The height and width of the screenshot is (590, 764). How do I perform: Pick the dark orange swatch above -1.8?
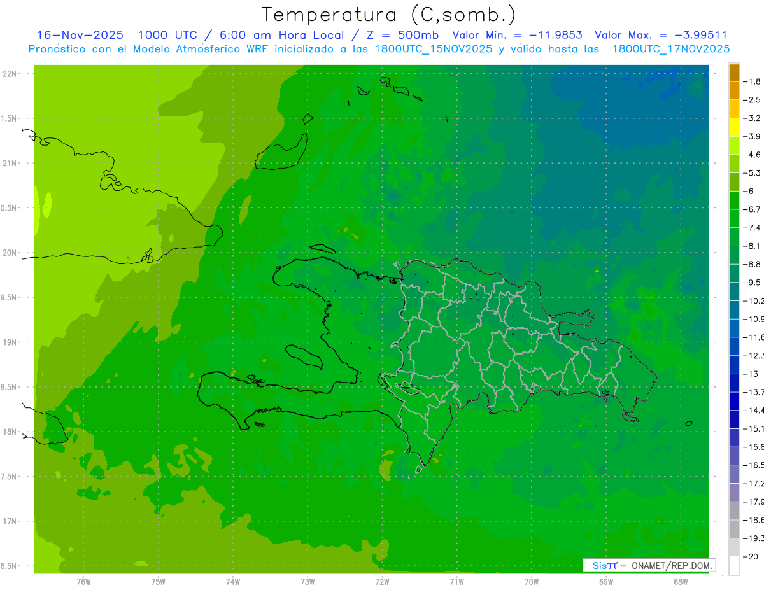click(734, 73)
